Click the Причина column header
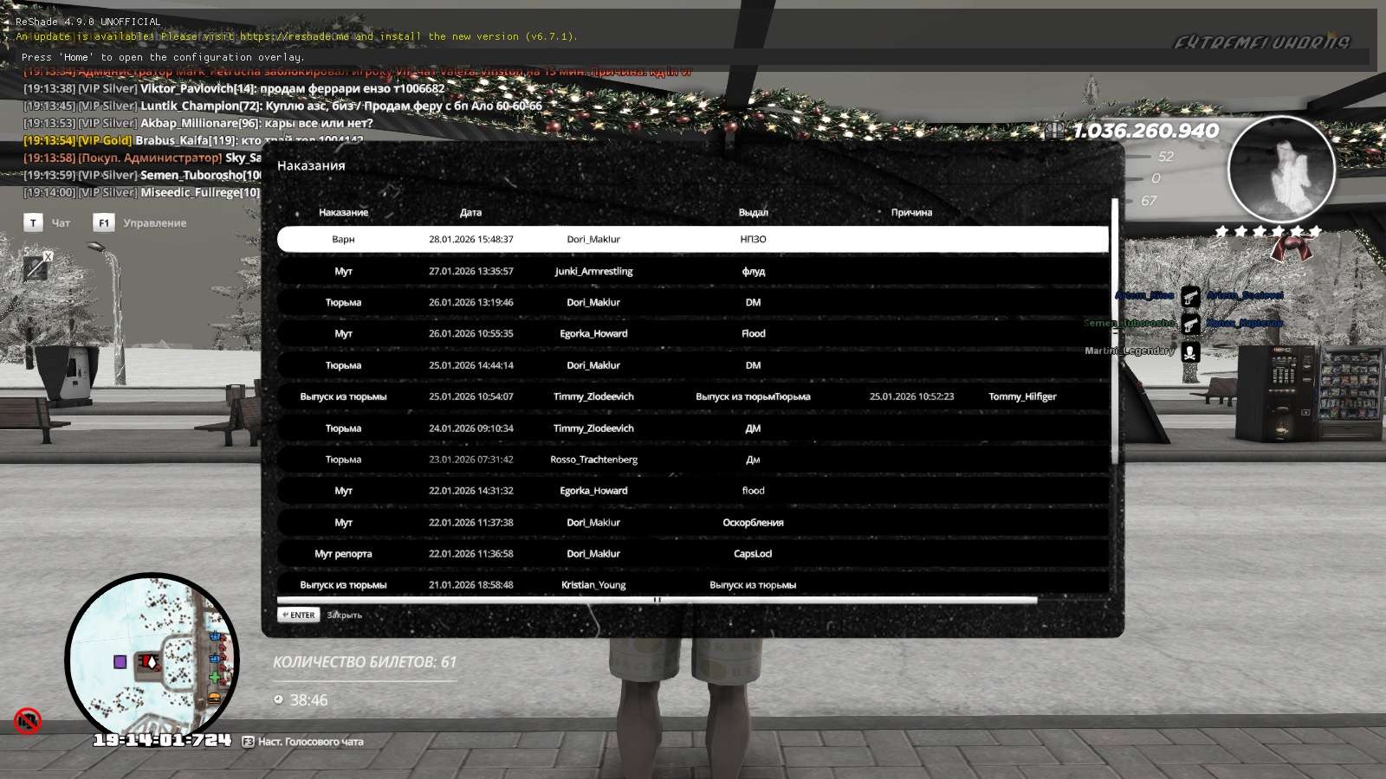The width and height of the screenshot is (1386, 779). 911,213
